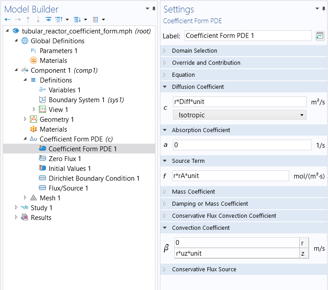The image size is (328, 290).
Task: Open Settings window menu arrow
Action: pos(317,8)
